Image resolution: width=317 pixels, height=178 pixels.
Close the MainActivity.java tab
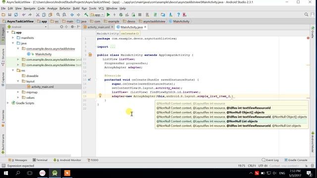click(145, 27)
